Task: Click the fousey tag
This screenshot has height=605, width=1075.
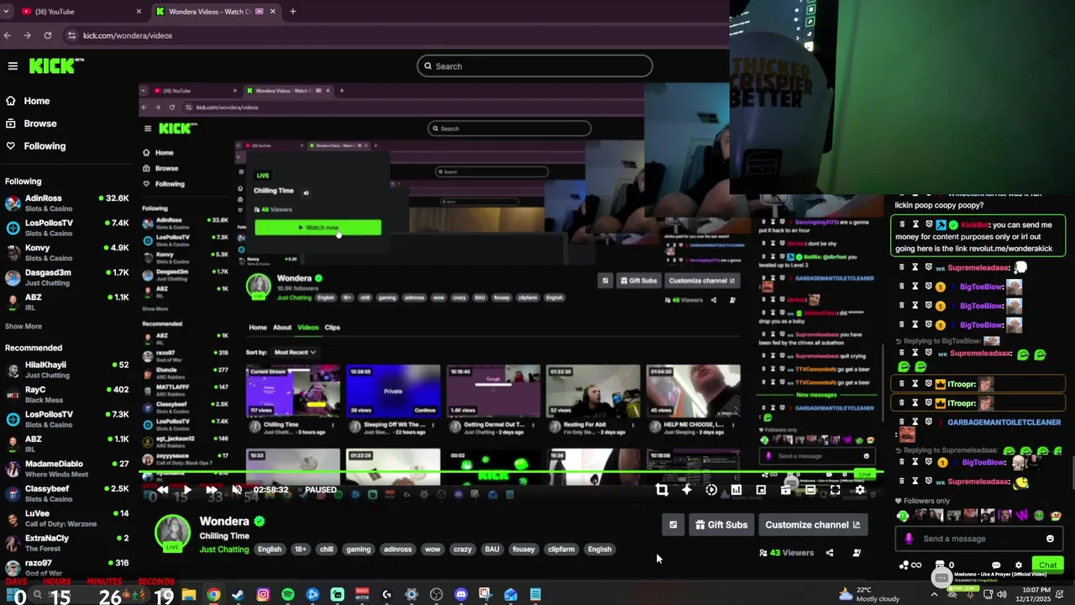Action: (x=523, y=550)
